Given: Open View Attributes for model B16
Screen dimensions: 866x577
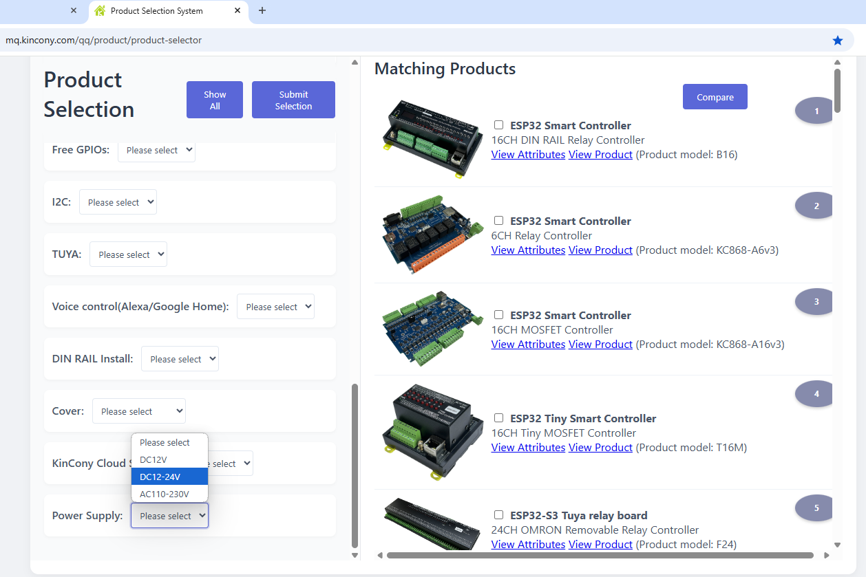Looking at the screenshot, I should pyautogui.click(x=528, y=155).
